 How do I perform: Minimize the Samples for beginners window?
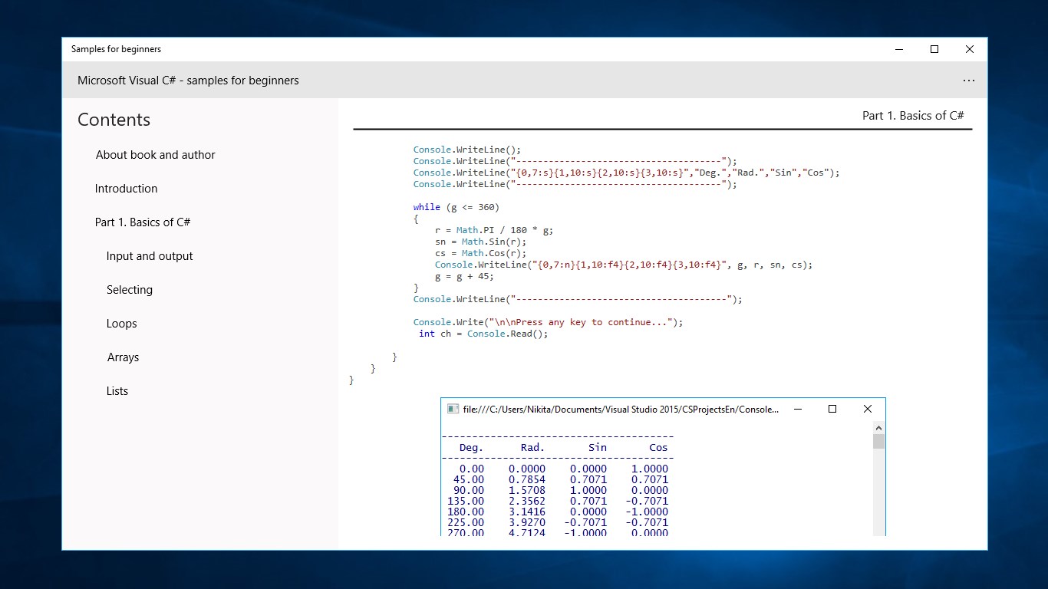point(898,49)
